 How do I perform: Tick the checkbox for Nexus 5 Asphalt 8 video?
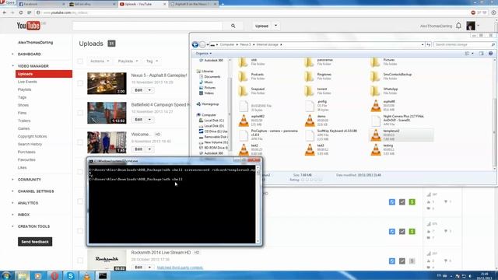tap(80, 83)
